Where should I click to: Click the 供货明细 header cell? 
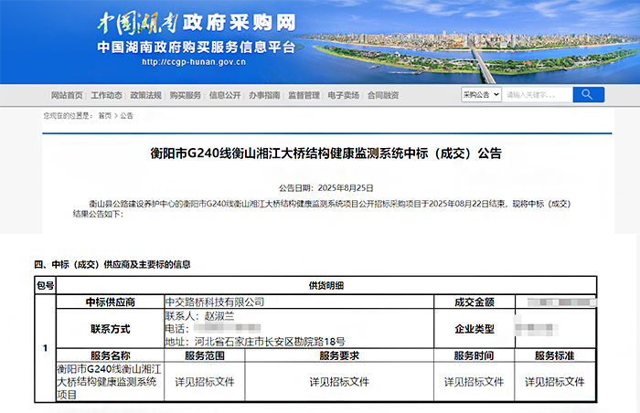[326, 286]
